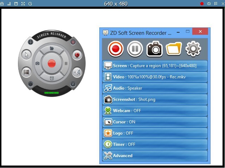Toggle speaker audio on the circular widget
The width and height of the screenshot is (225, 168).
click(77, 72)
